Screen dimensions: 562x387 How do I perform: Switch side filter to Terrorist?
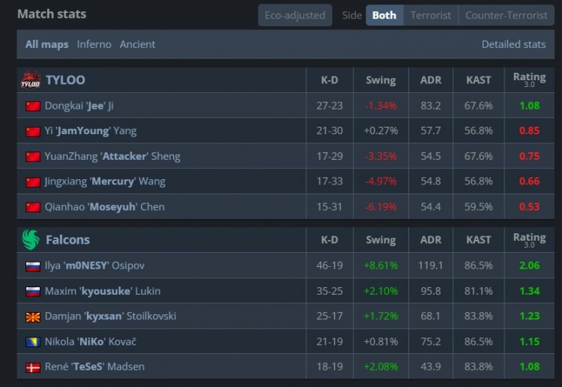point(431,15)
